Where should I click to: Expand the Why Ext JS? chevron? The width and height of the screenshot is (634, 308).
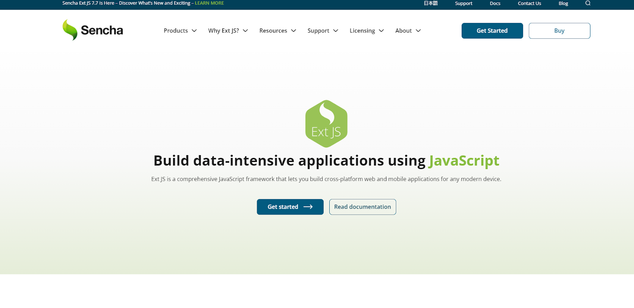pyautogui.click(x=245, y=31)
